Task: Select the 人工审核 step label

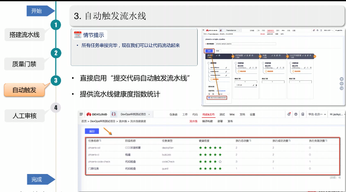Action: pyautogui.click(x=24, y=116)
